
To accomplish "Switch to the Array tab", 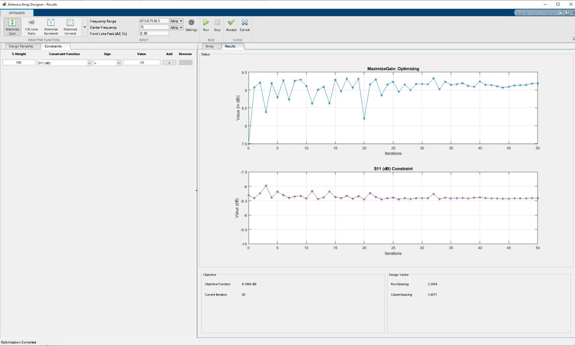I will [210, 46].
